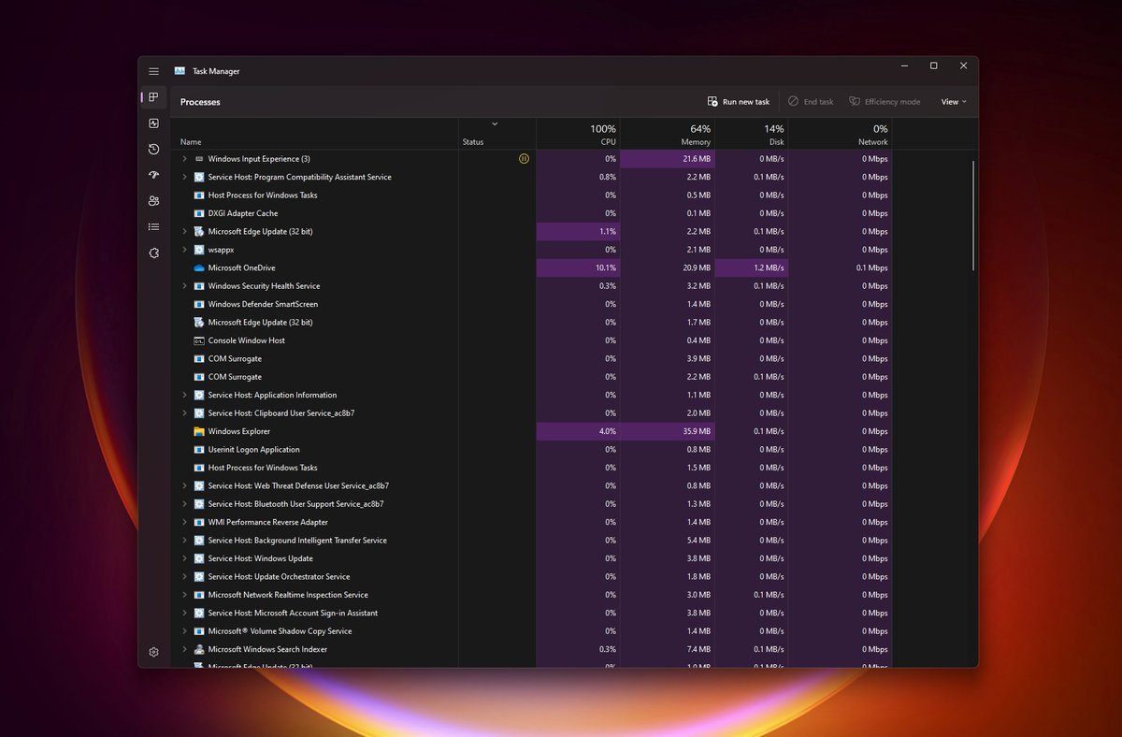The height and width of the screenshot is (737, 1122).
Task: Open the hamburger navigation menu
Action: [153, 71]
